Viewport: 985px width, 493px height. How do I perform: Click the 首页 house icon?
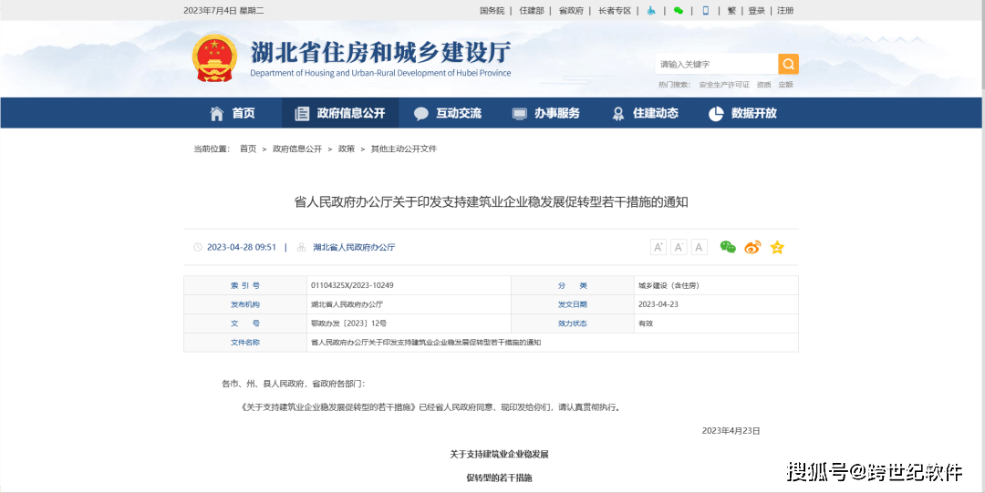pyautogui.click(x=217, y=113)
